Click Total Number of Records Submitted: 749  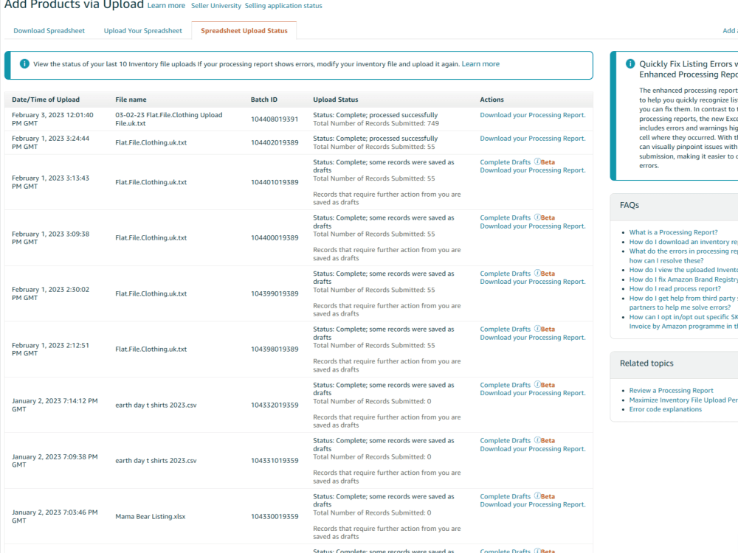tap(376, 123)
